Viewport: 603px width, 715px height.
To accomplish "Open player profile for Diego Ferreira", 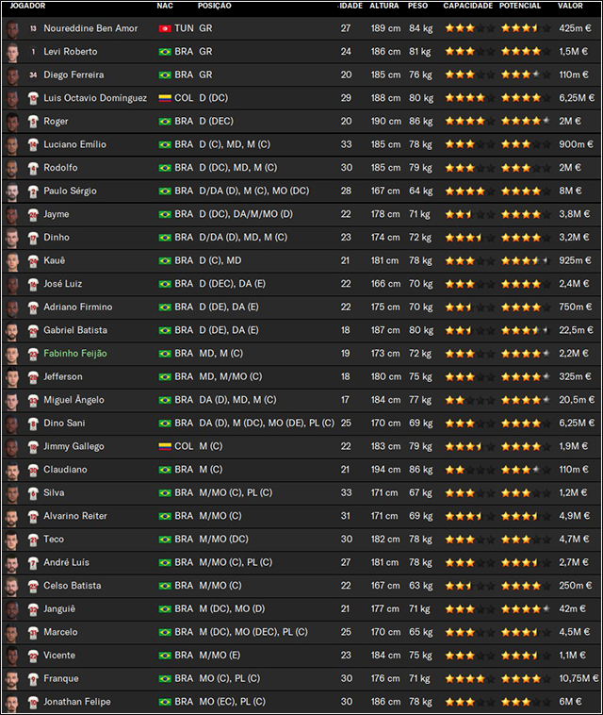I will point(73,75).
